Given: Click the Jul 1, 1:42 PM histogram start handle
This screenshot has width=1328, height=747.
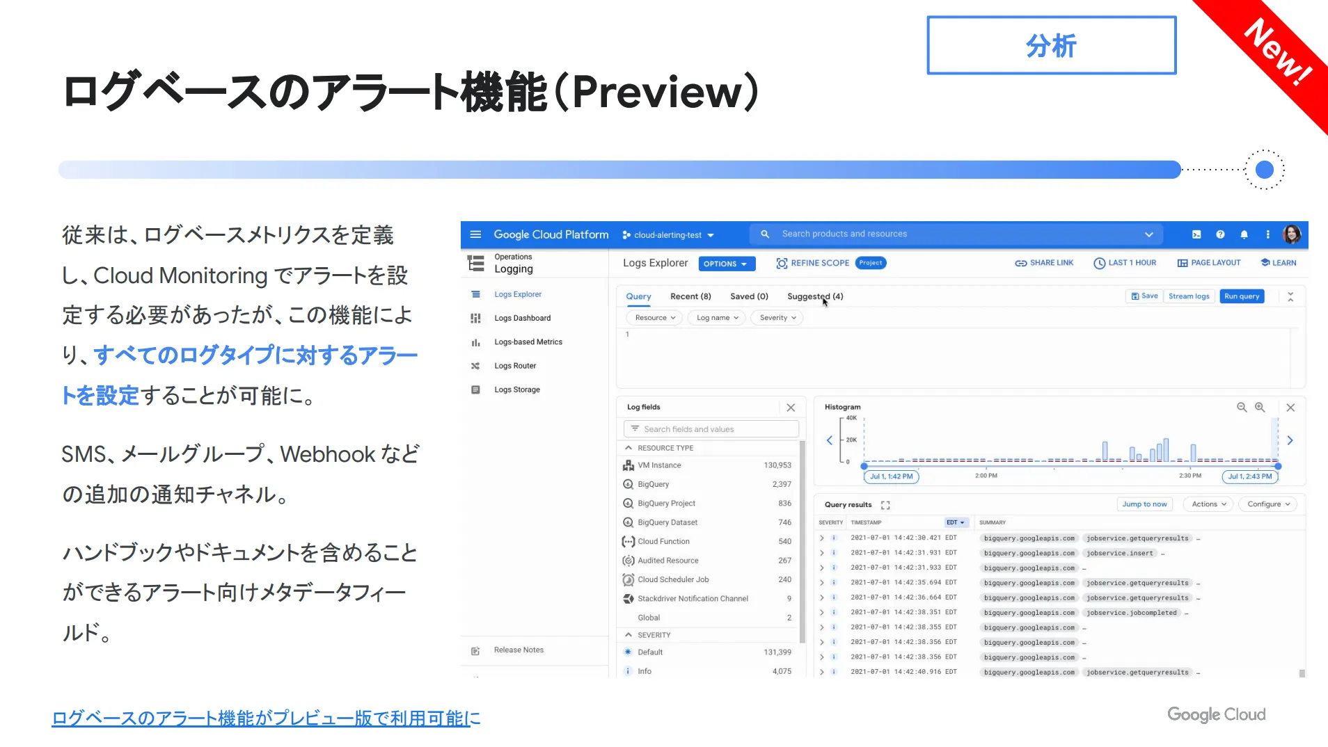Looking at the screenshot, I should (892, 476).
